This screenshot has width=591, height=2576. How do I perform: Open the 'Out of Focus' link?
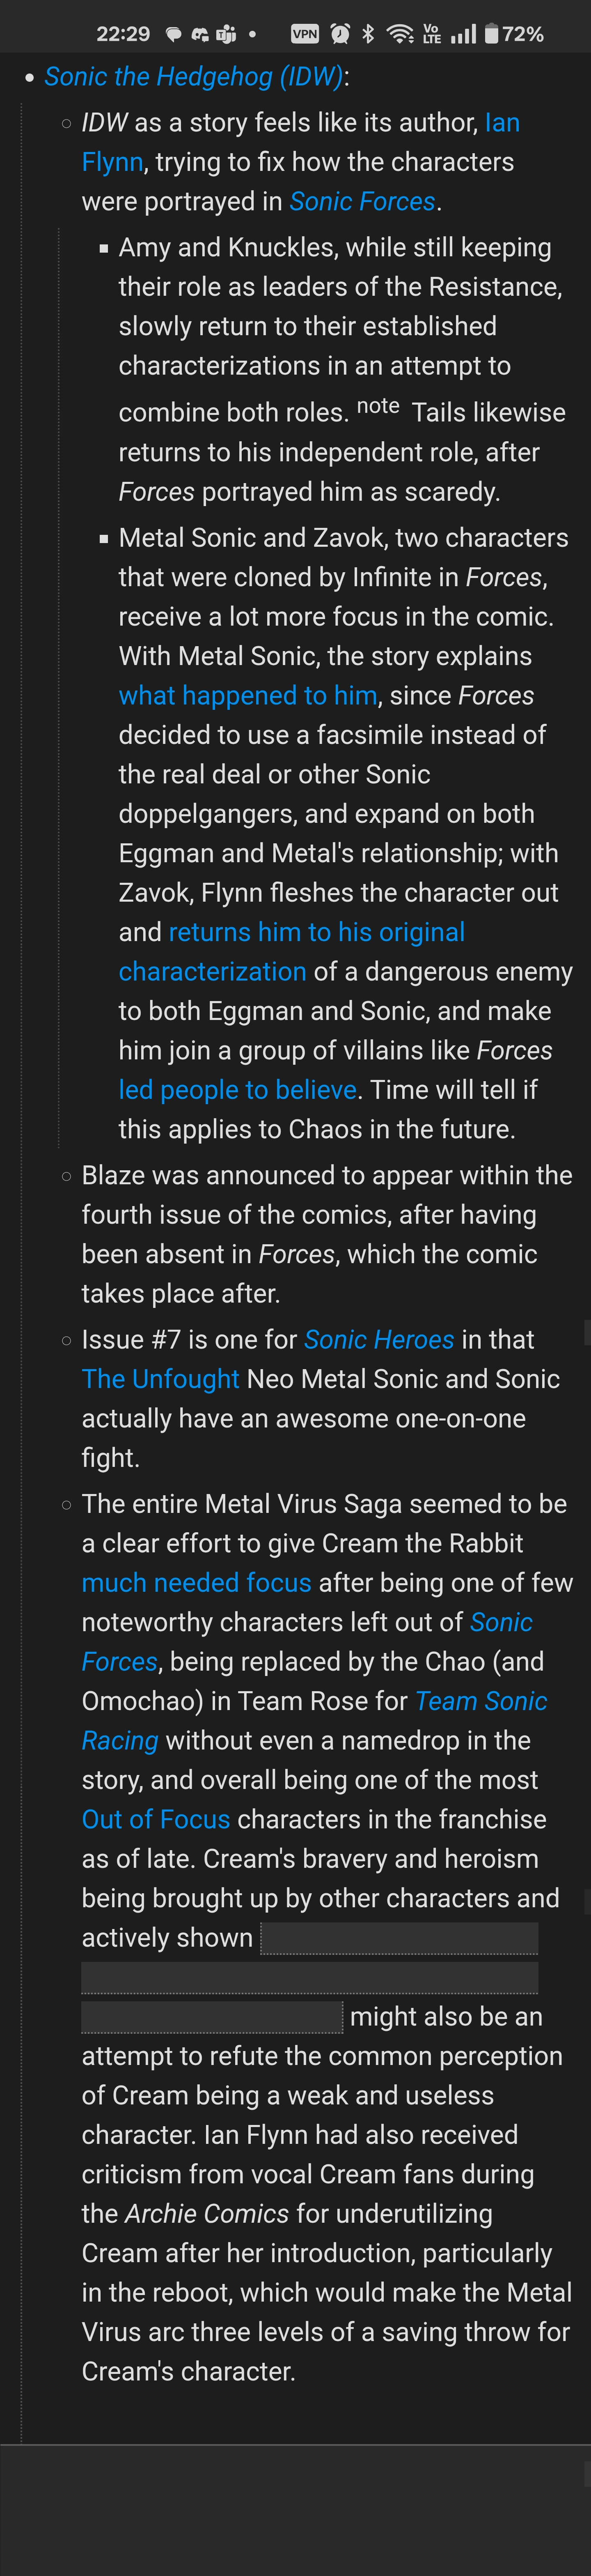coord(156,1820)
